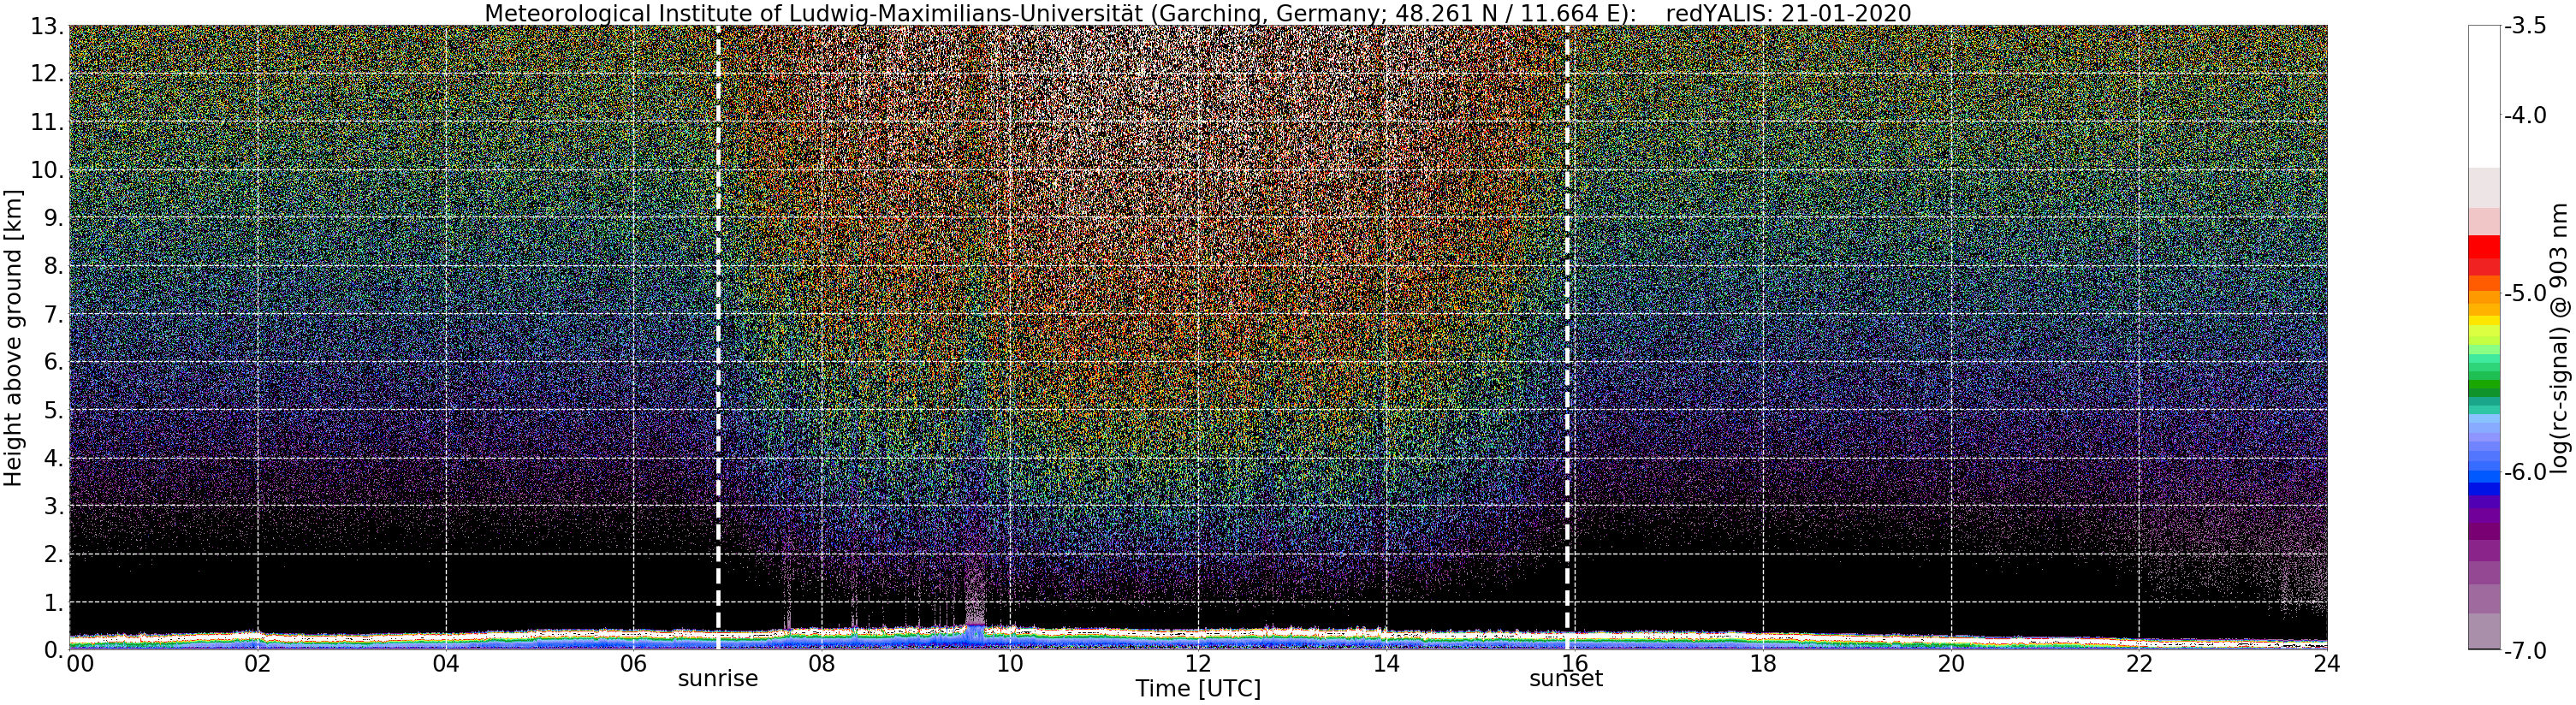Click the x-axis tick label '08'
Viewport: 2576px width, 705px height.
(x=822, y=664)
